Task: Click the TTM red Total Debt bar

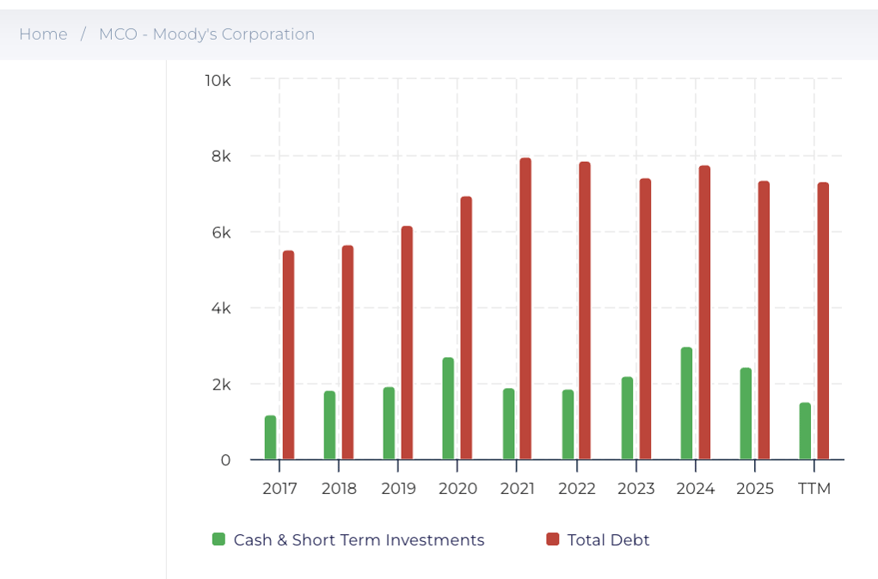Action: [x=823, y=322]
